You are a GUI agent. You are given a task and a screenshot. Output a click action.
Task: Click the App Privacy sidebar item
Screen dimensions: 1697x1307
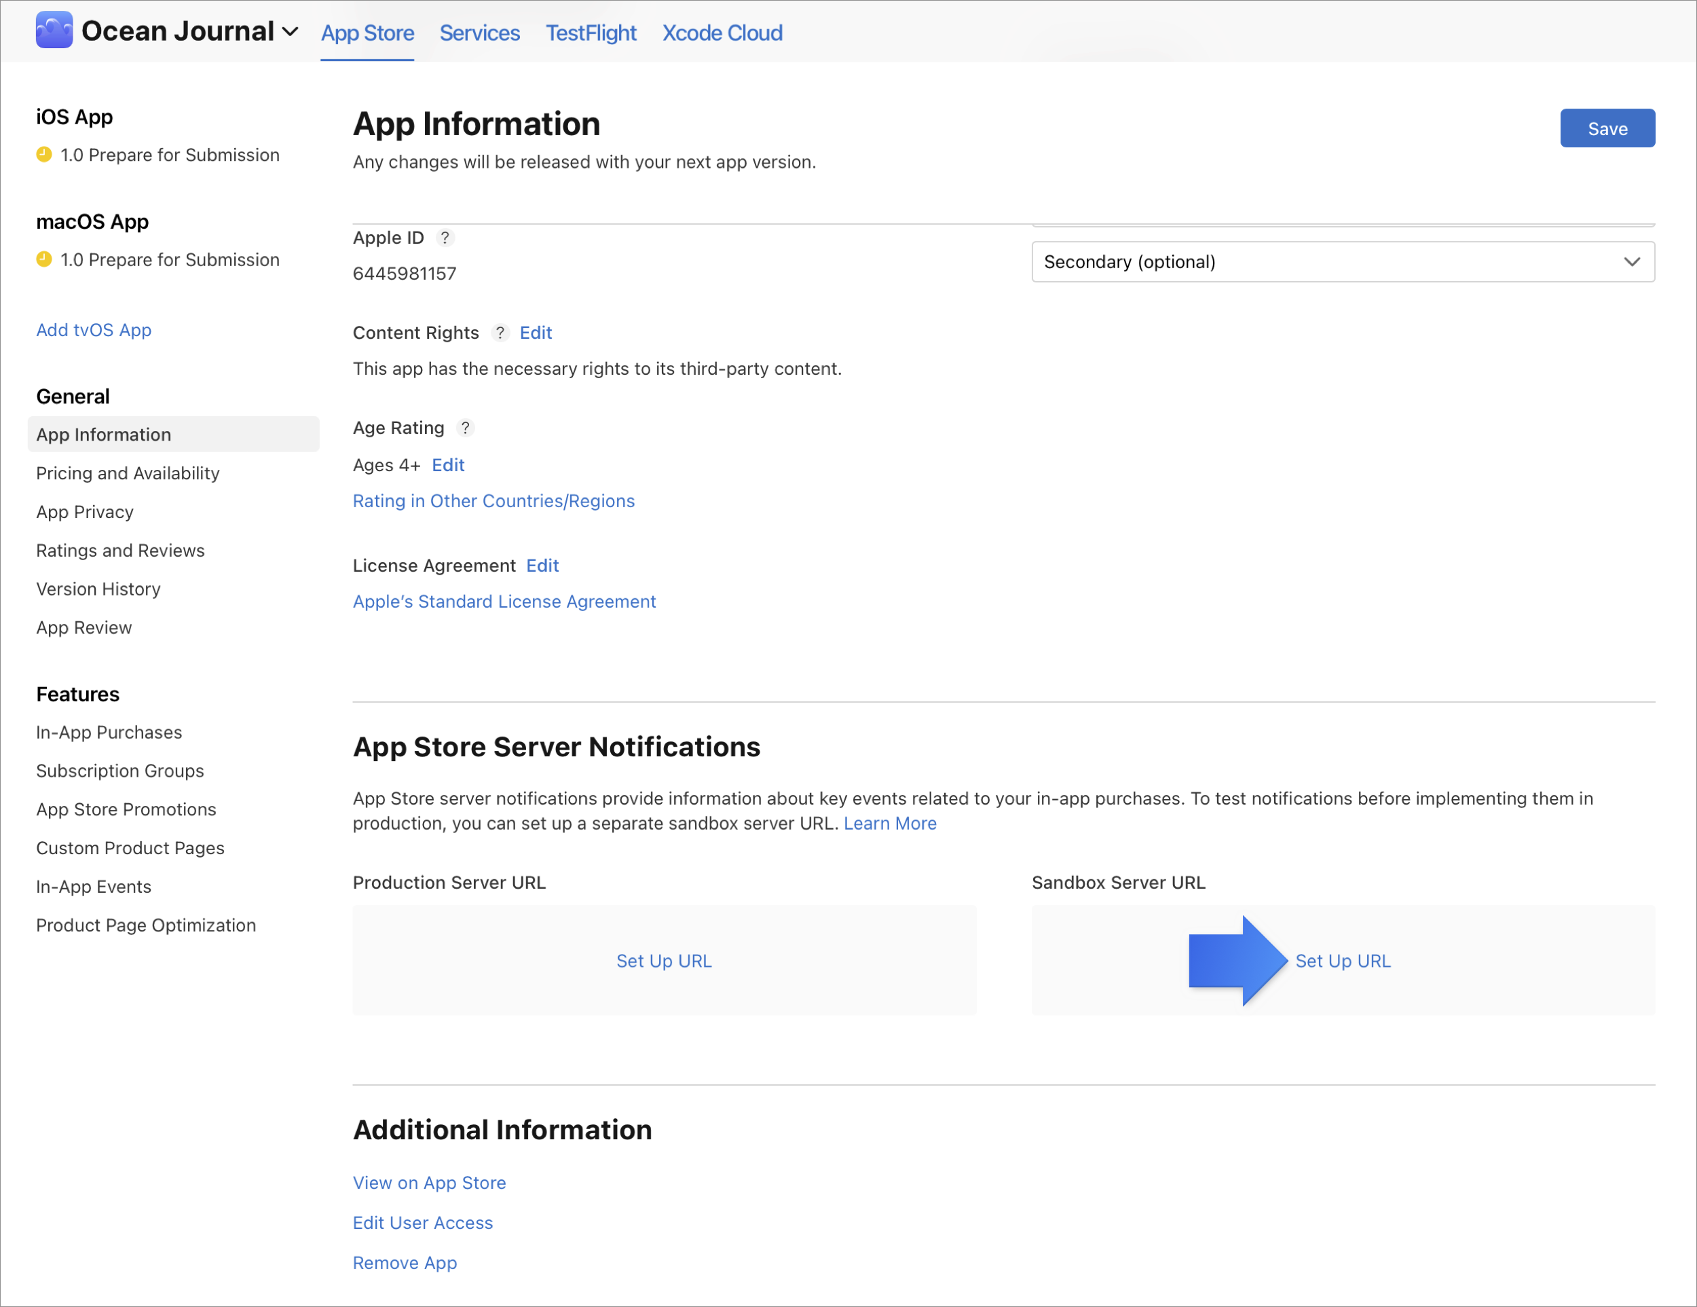[85, 511]
